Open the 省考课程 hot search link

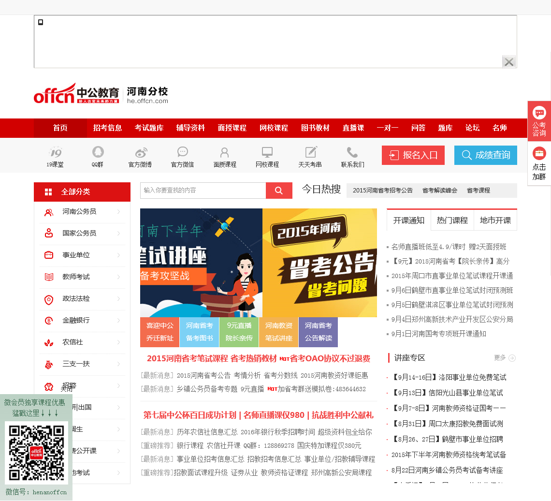(478, 191)
